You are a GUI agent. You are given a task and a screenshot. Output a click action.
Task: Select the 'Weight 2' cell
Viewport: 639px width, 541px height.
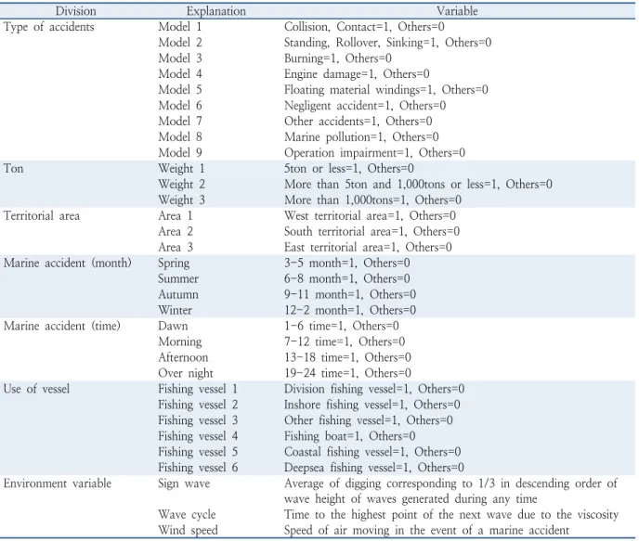(x=181, y=184)
